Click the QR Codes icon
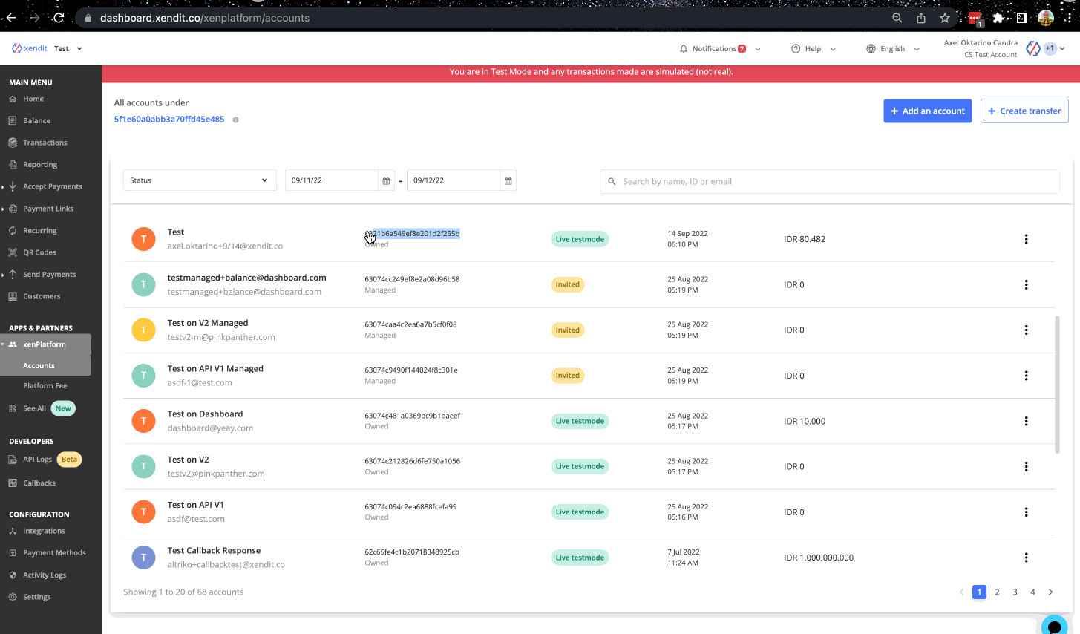Viewport: 1080px width, 634px height. click(x=13, y=252)
